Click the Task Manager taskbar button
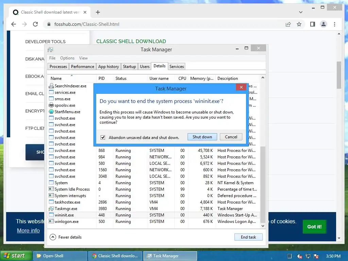348x261 pixels. tap(170, 256)
